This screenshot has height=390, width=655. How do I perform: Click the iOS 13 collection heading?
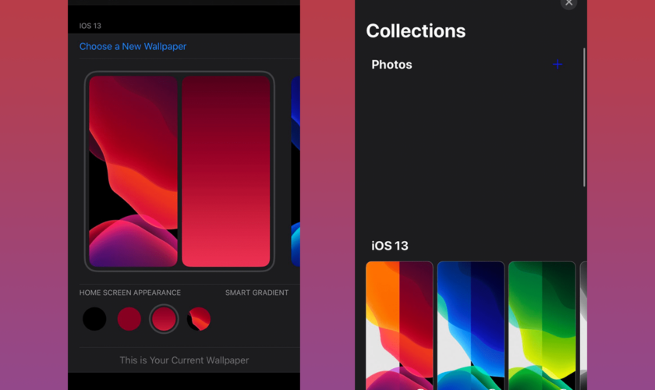pyautogui.click(x=390, y=246)
